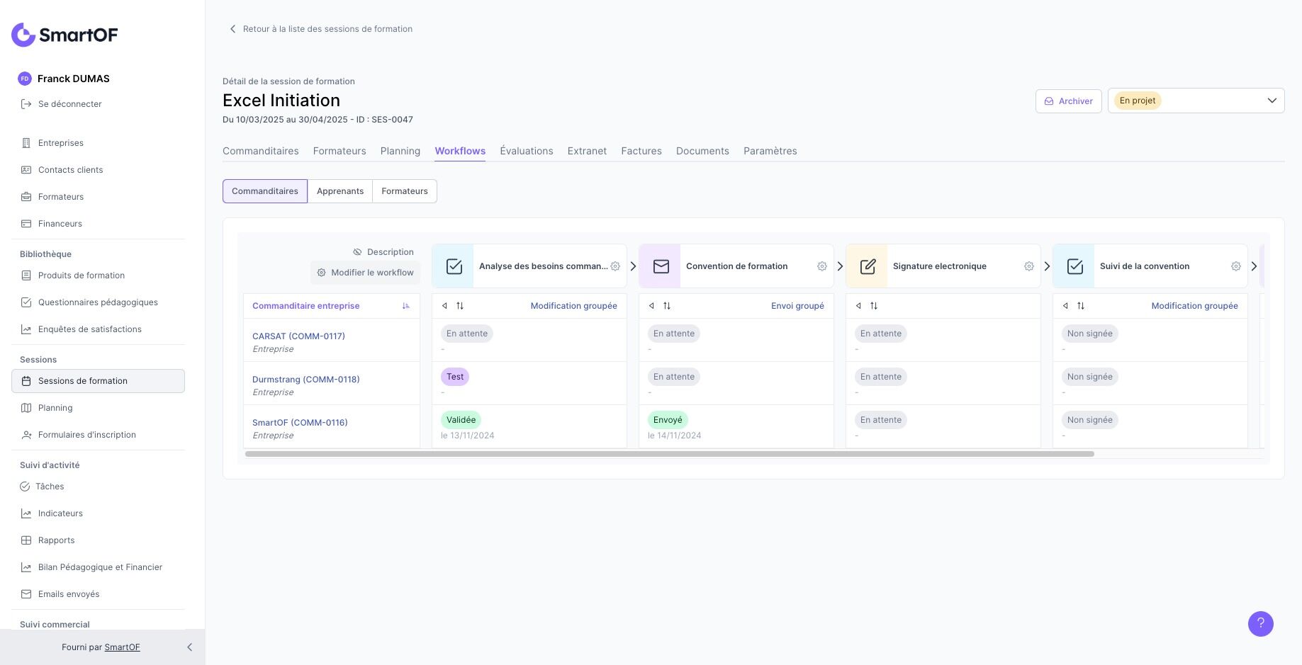Open SmartOF (COMM-0116) company link
The image size is (1302, 665).
coord(300,423)
